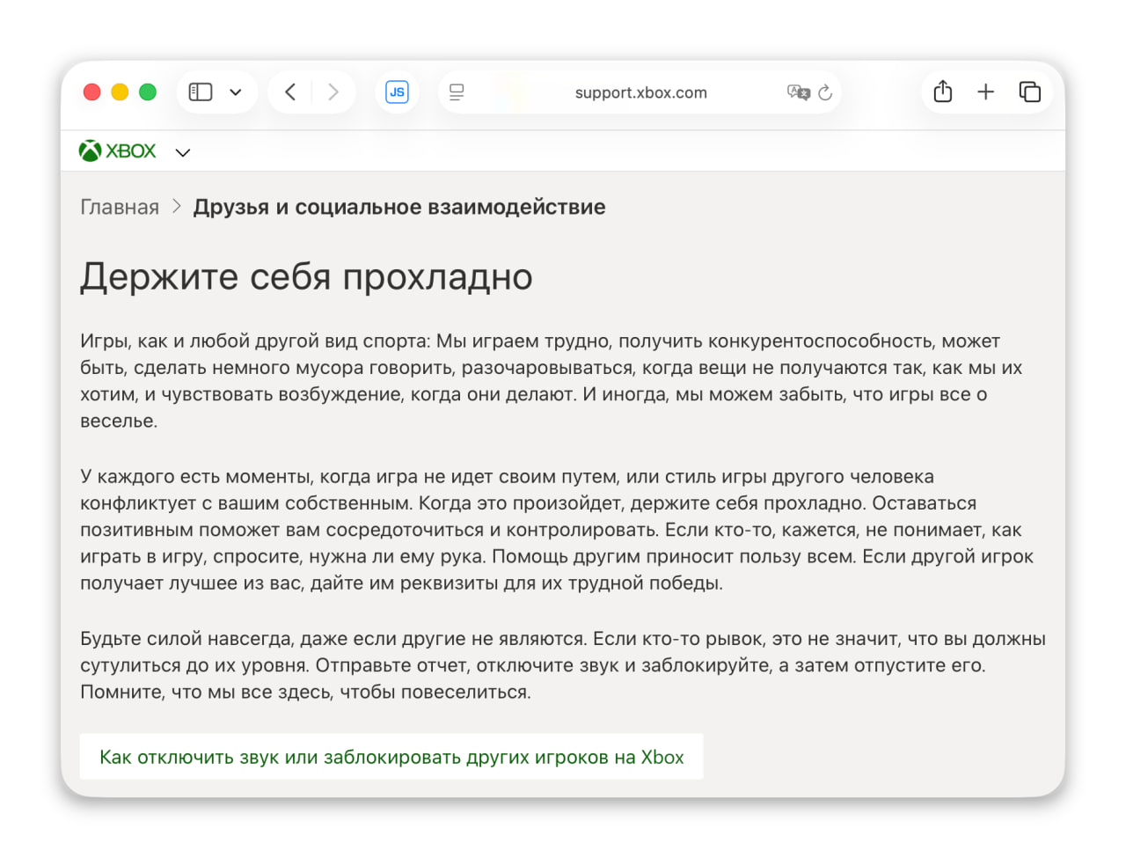Image resolution: width=1126 pixels, height=858 pixels.
Task: Open the page format icon beside the address bar
Action: click(x=454, y=92)
